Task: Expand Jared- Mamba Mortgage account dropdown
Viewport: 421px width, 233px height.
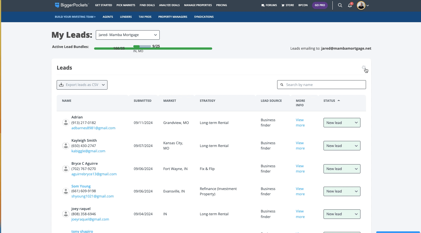Action: (x=128, y=35)
